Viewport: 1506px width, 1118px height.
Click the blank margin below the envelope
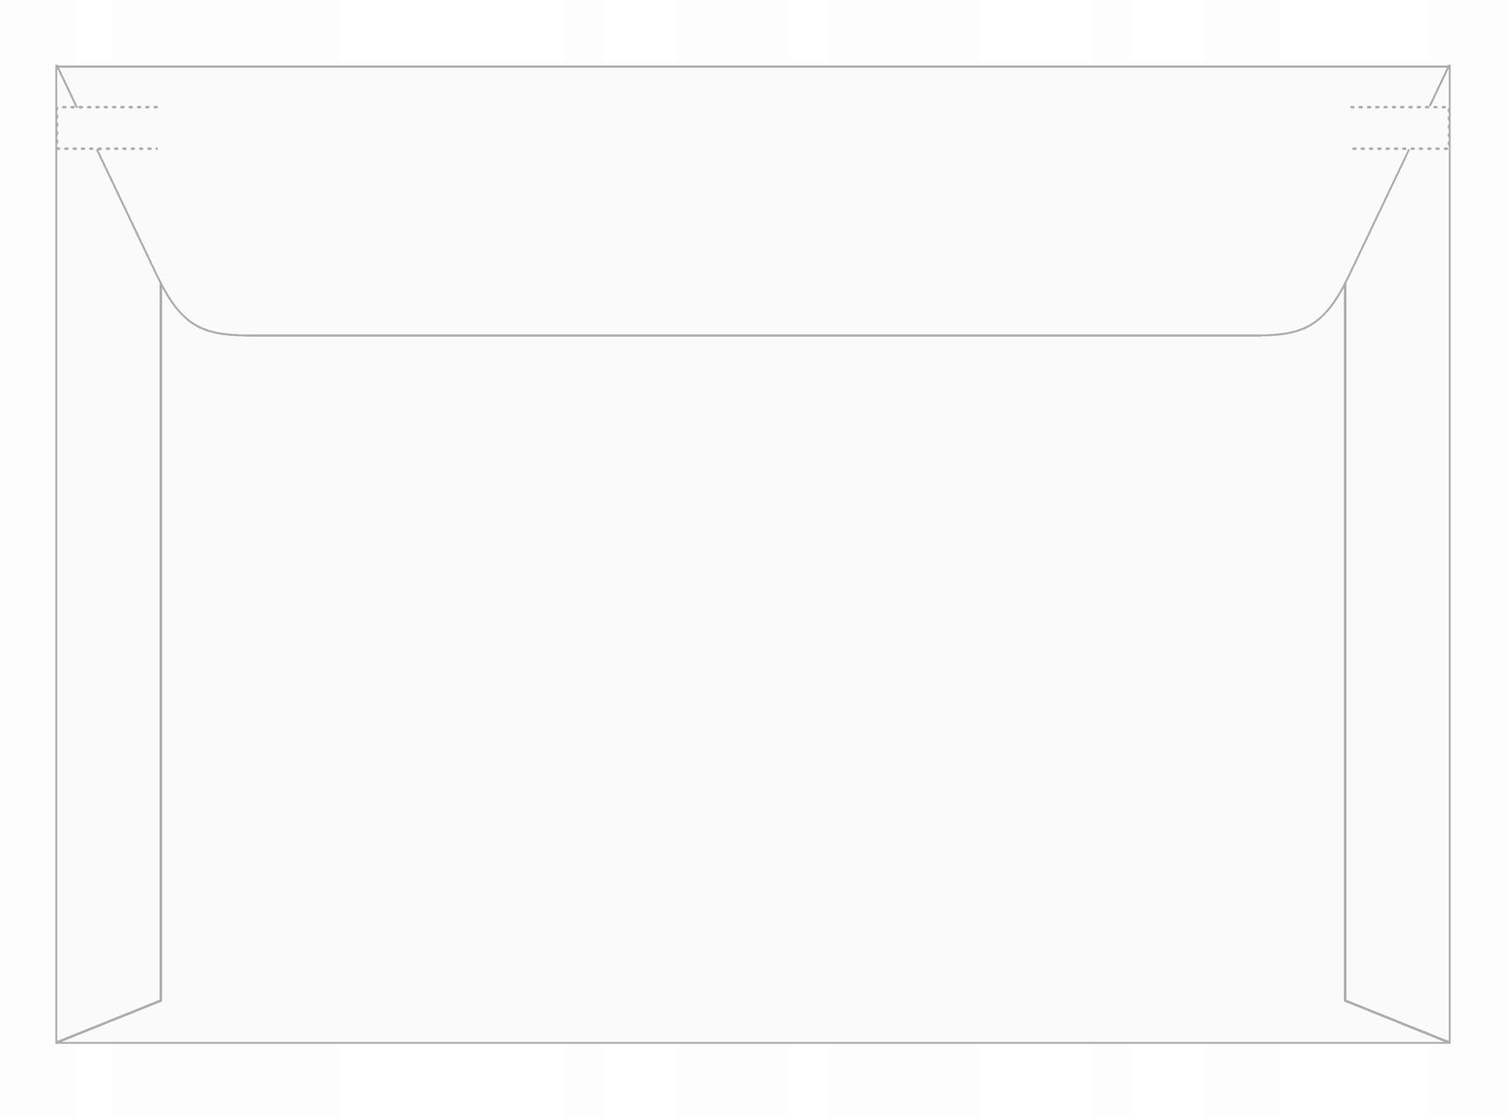pos(753,1082)
